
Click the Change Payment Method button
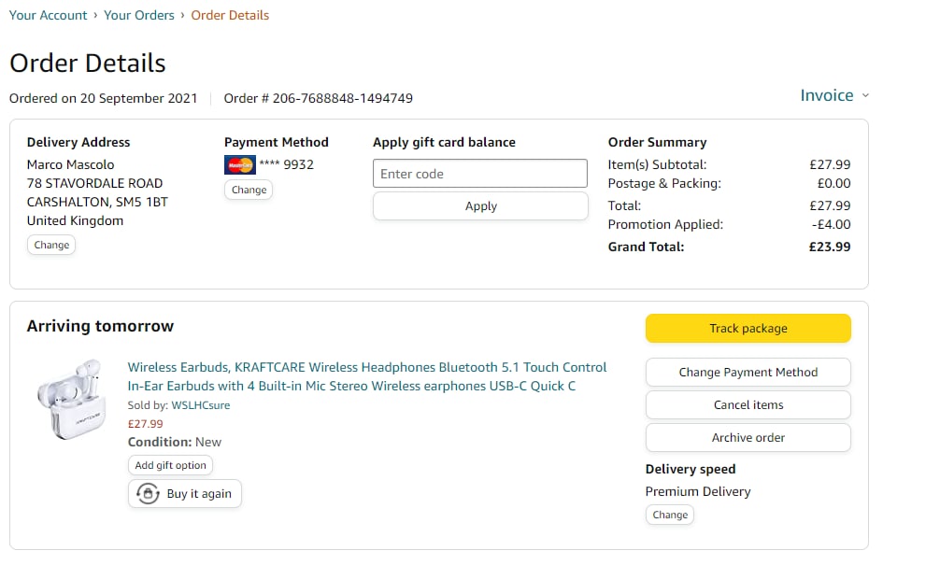tap(748, 372)
